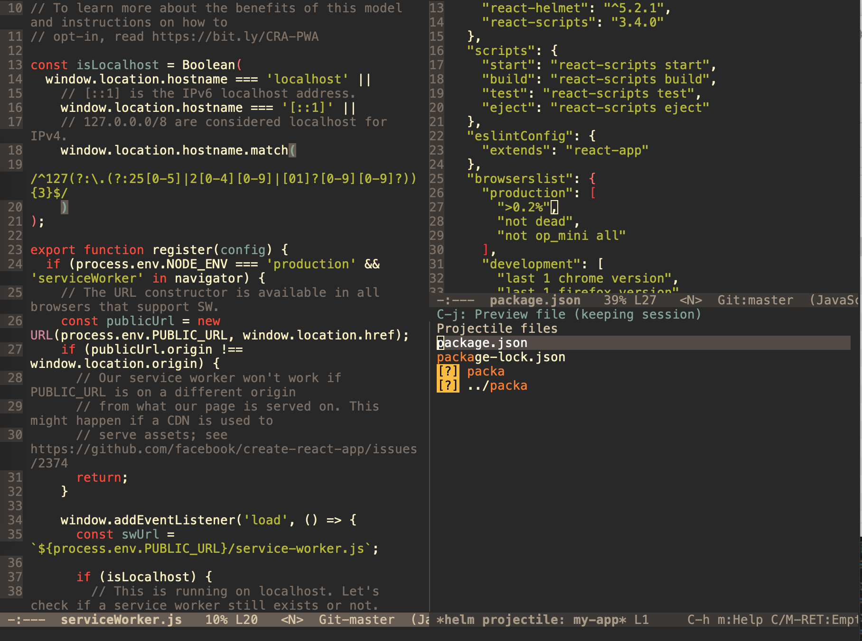
Task: Click the Projectile files source header
Action: (497, 329)
